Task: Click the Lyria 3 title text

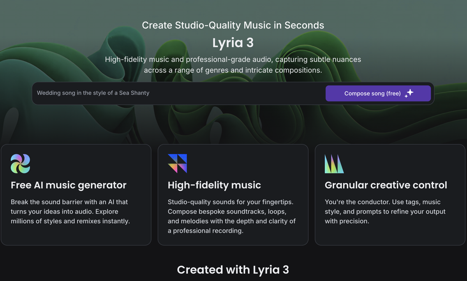Action: (x=233, y=43)
